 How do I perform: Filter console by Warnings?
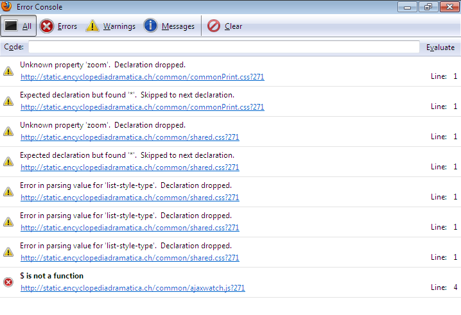tap(110, 26)
